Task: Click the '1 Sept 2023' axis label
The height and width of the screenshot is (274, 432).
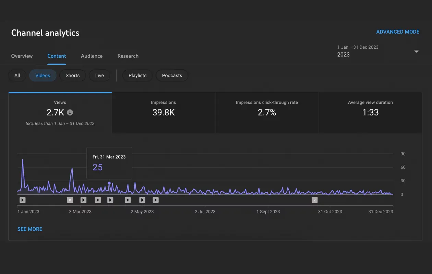Action: (x=268, y=212)
